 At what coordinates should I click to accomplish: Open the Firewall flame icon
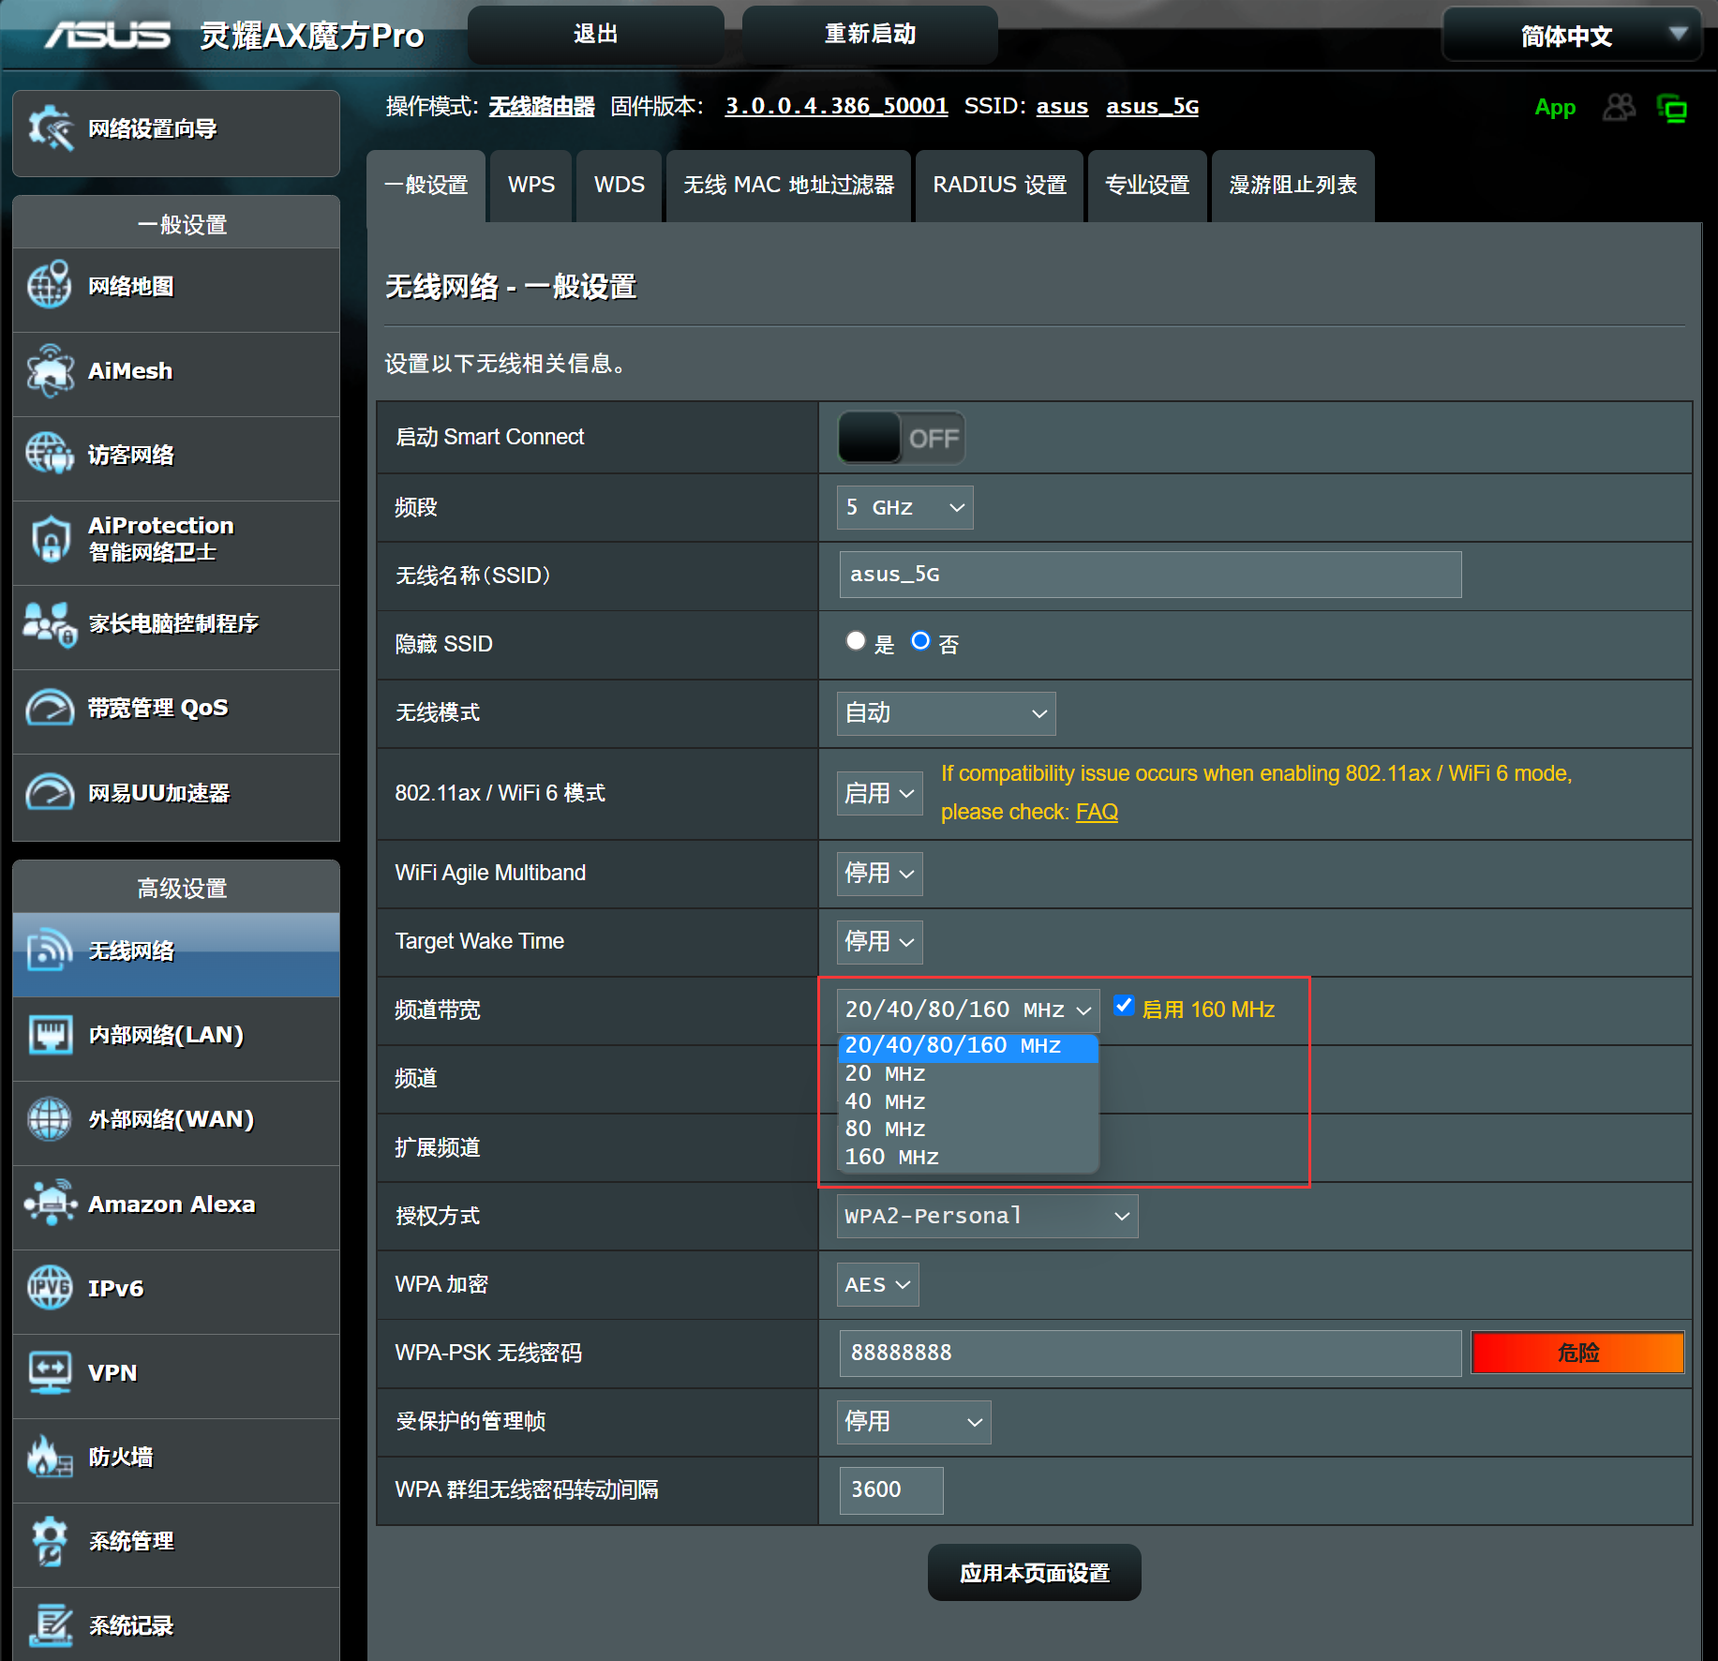tap(50, 1457)
